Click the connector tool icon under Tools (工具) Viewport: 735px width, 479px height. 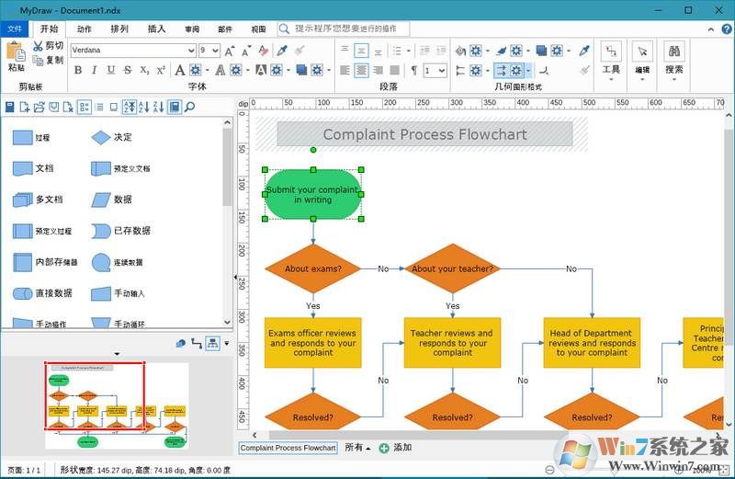click(x=611, y=52)
